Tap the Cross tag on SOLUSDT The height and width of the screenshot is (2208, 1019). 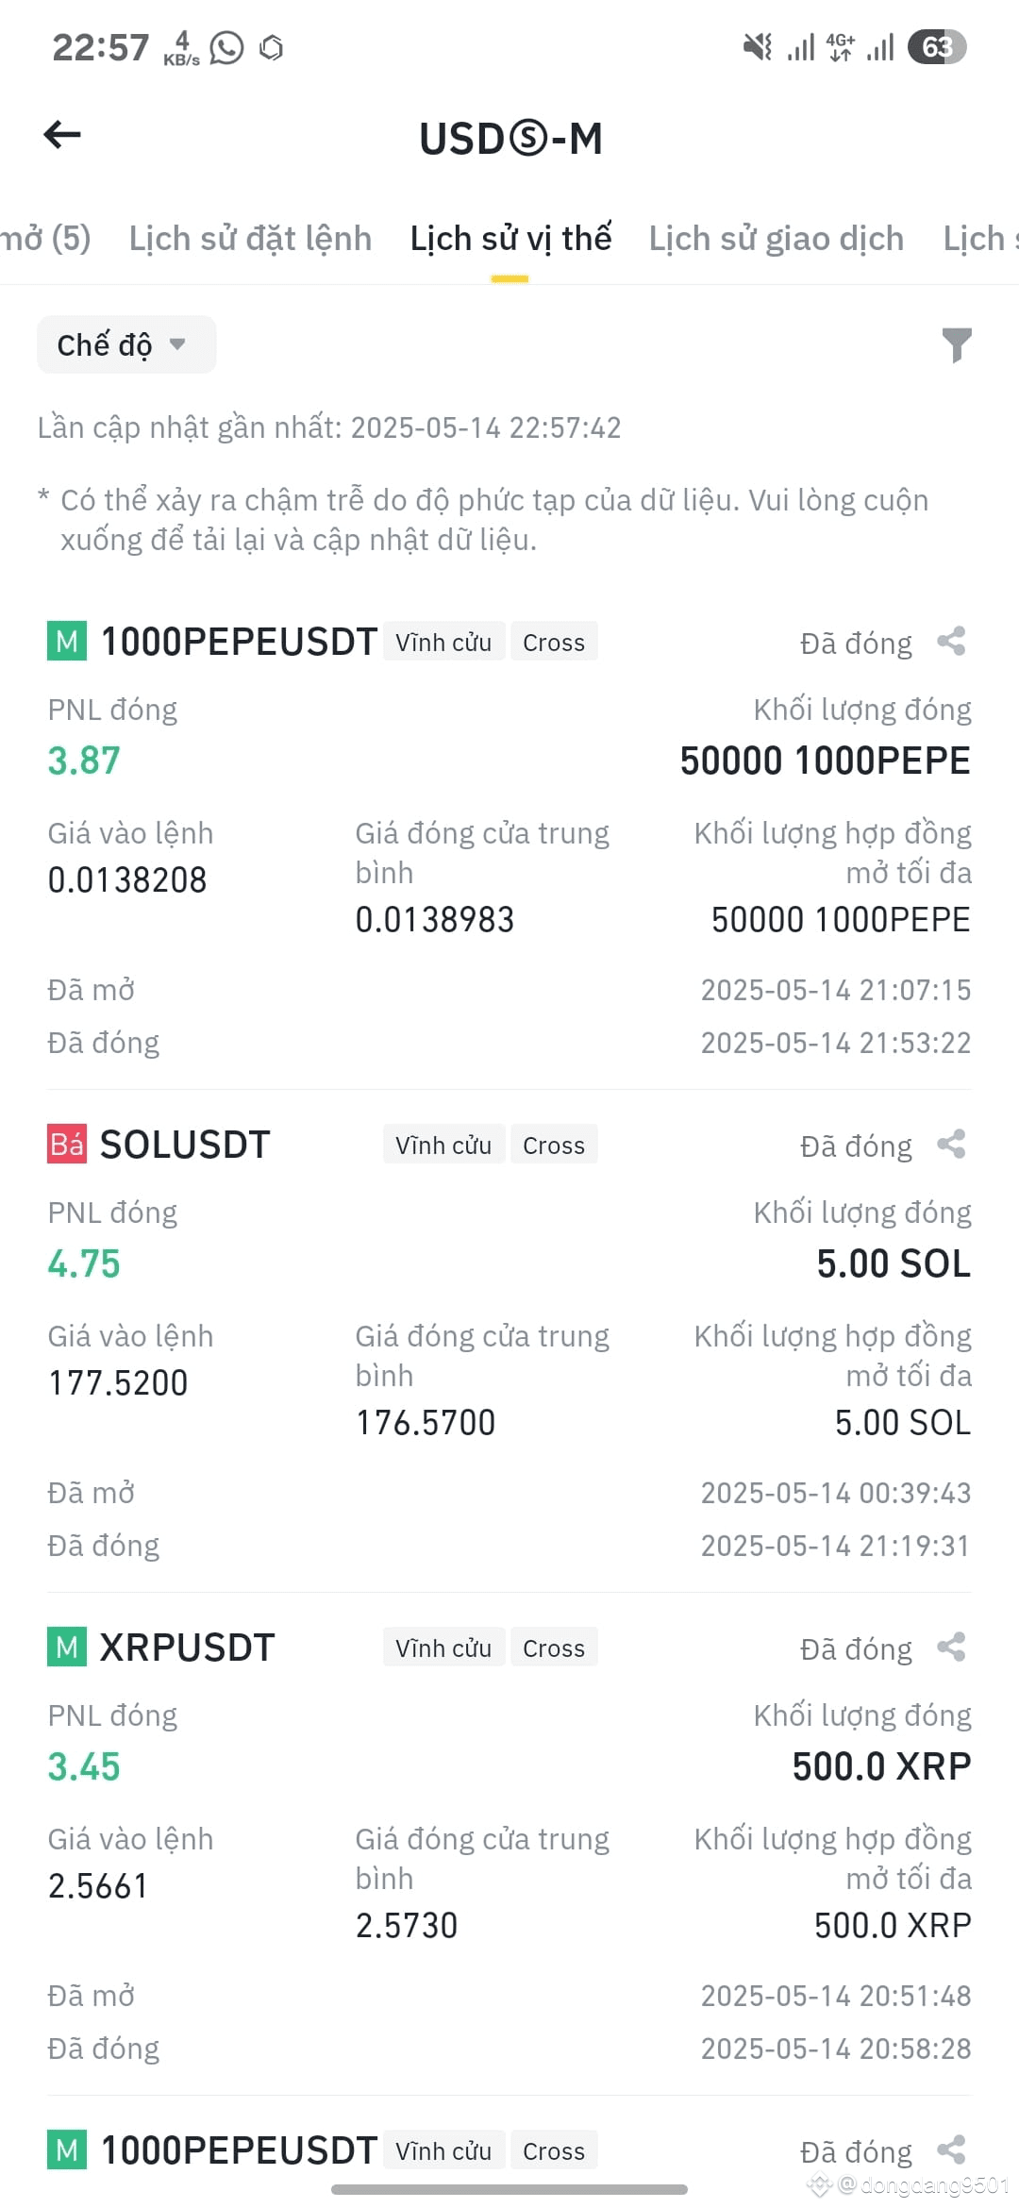[554, 1145]
